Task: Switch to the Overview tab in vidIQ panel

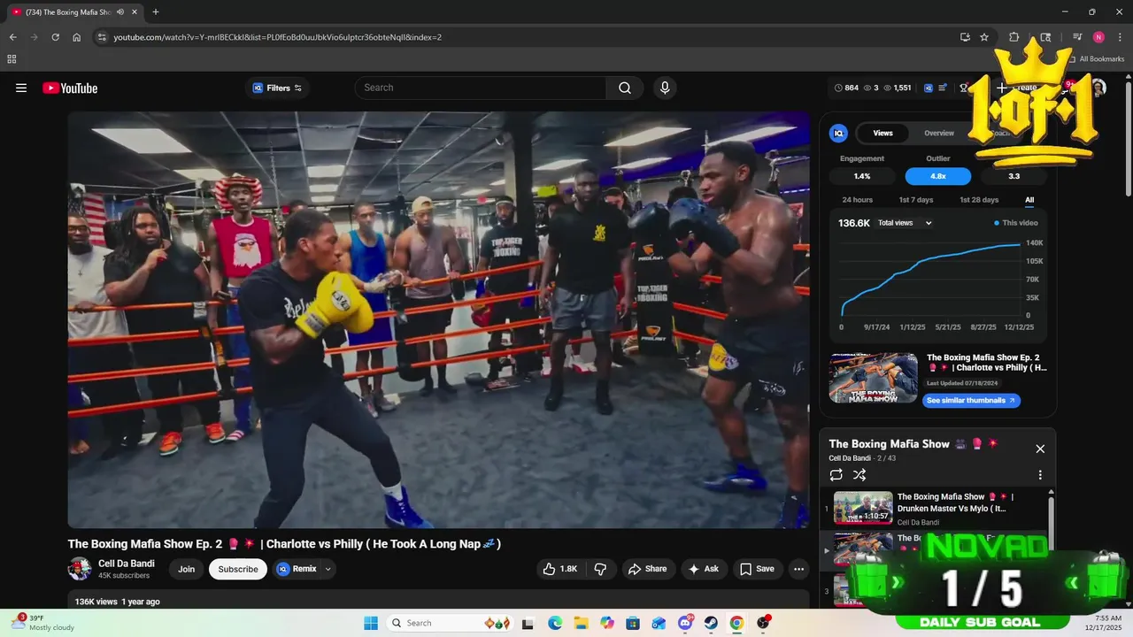Action: (939, 133)
